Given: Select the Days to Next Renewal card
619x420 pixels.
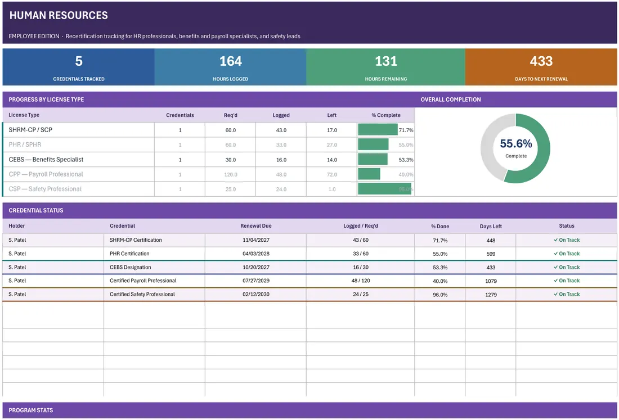Looking at the screenshot, I should [541, 67].
